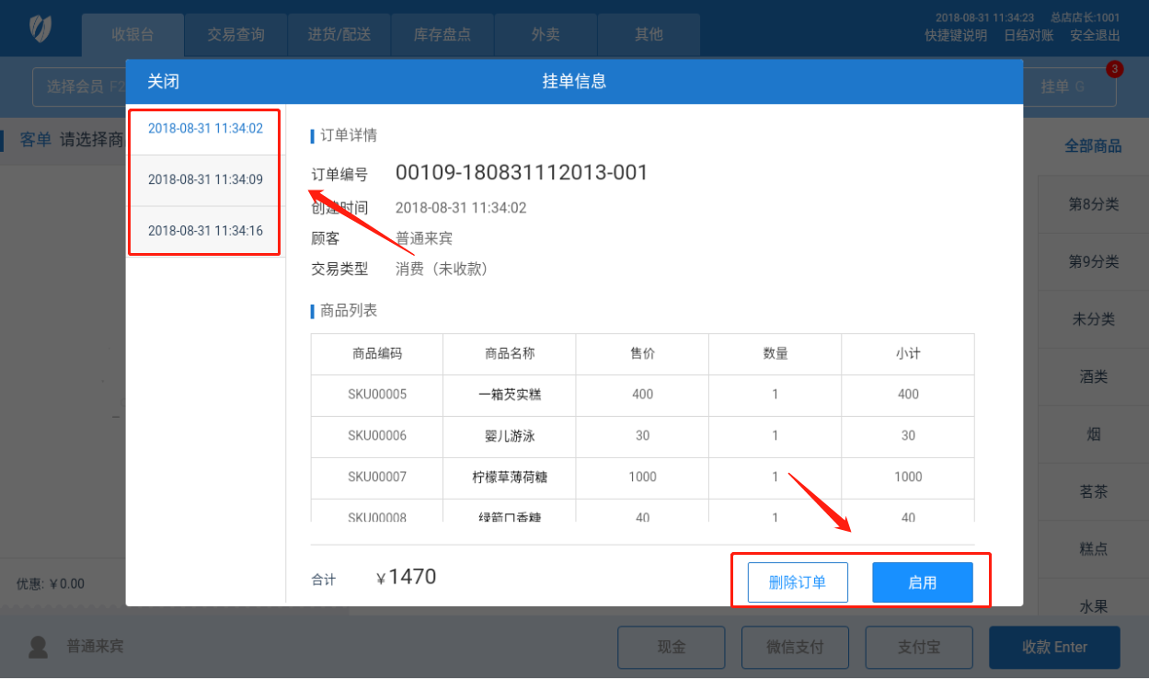Click the customer avatar icon
Screen dimensions: 1149x679
pos(38,647)
